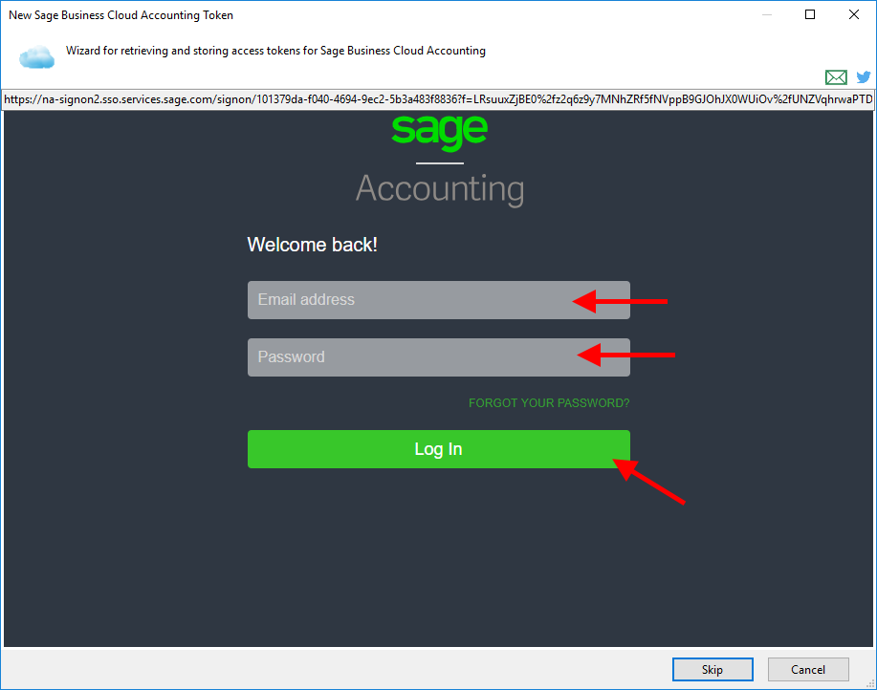Click the green envelope email icon

[836, 77]
